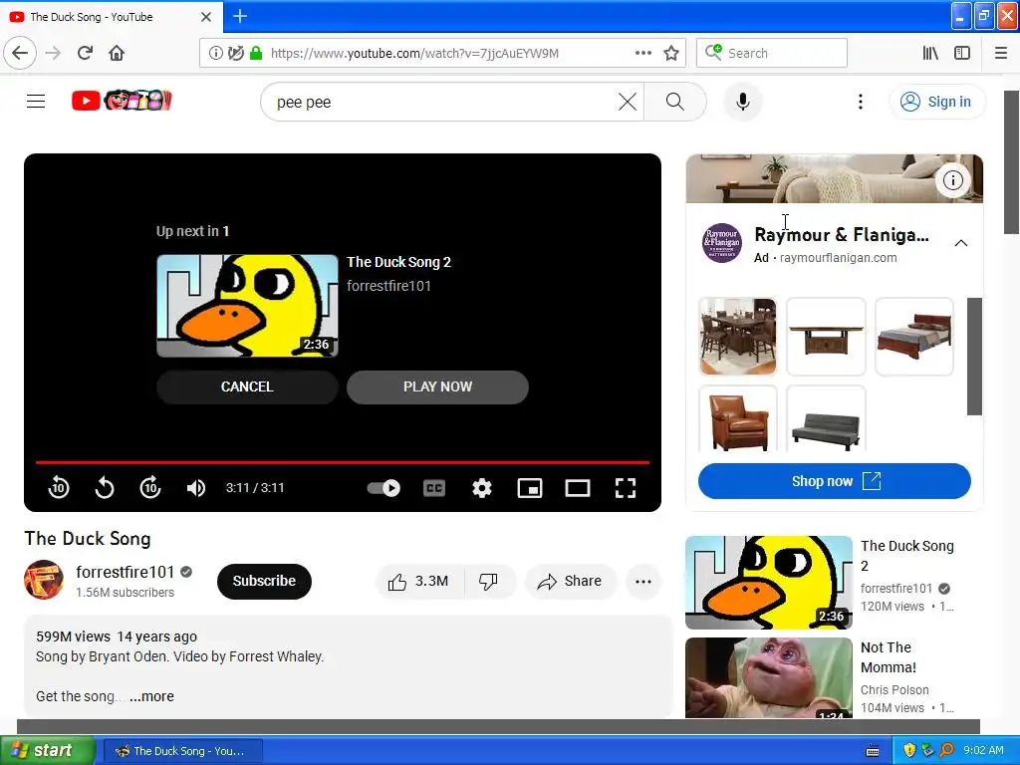Open security shield tray icon
Screen dimensions: 1020x765
tap(909, 750)
